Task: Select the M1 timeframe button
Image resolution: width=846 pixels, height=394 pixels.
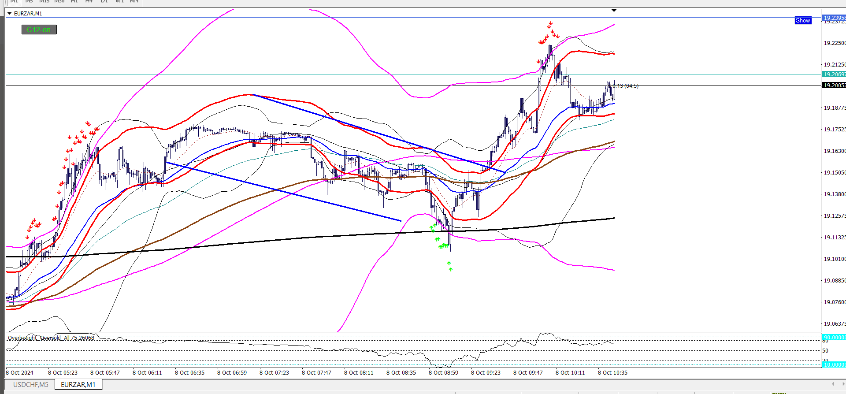Action: 14,1
